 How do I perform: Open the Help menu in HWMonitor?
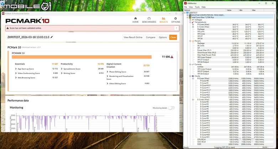(204, 7)
